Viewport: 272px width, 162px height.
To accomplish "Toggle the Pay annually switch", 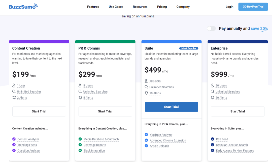I will (x=211, y=29).
